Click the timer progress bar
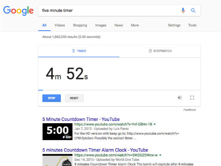This screenshot has width=221, height=166. pyautogui.click(x=119, y=90)
